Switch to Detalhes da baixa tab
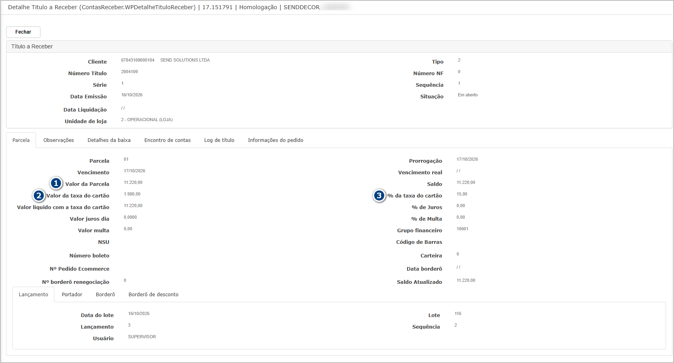Screen dimensions: 674x363 tap(109, 140)
